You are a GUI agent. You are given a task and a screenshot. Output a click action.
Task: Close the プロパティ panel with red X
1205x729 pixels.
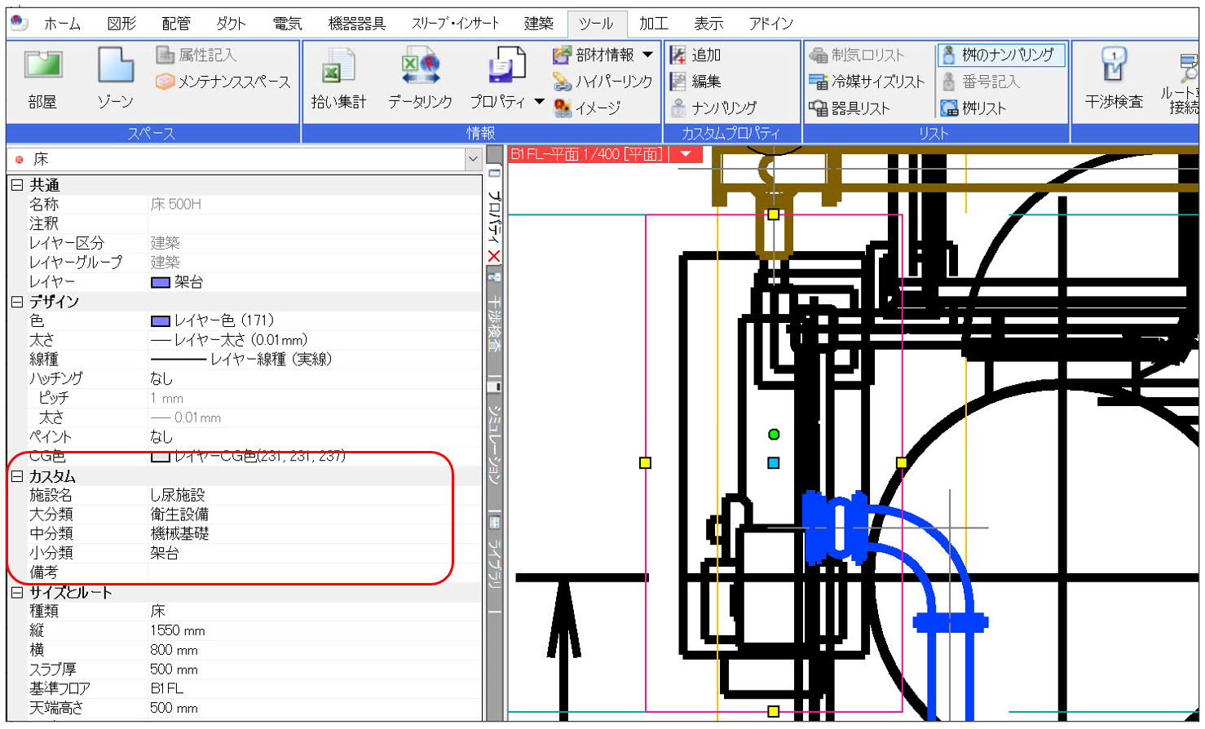point(494,256)
